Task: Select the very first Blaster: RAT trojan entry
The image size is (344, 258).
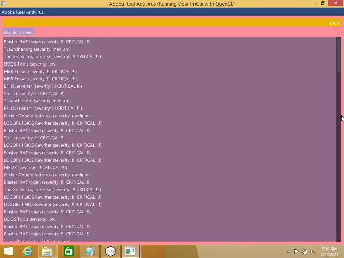Action: pyautogui.click(x=47, y=42)
